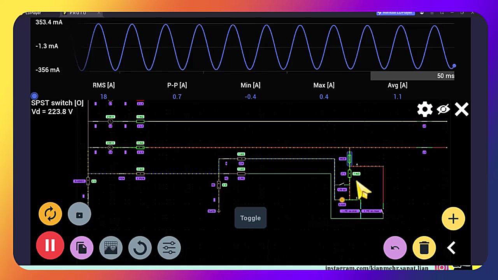Tap the Toggle button
This screenshot has height=280, width=498.
coord(251,218)
